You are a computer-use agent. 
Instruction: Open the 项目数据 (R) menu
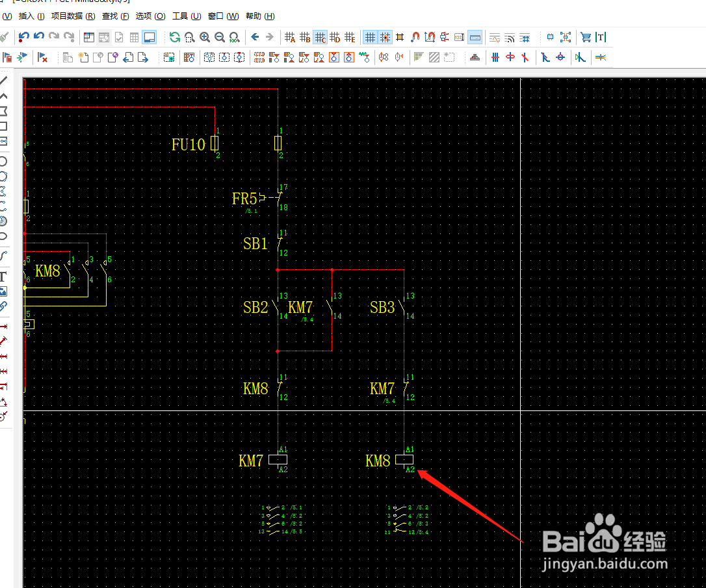pos(73,16)
